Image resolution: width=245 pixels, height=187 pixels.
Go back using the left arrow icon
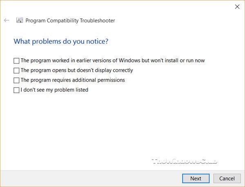tap(7, 20)
